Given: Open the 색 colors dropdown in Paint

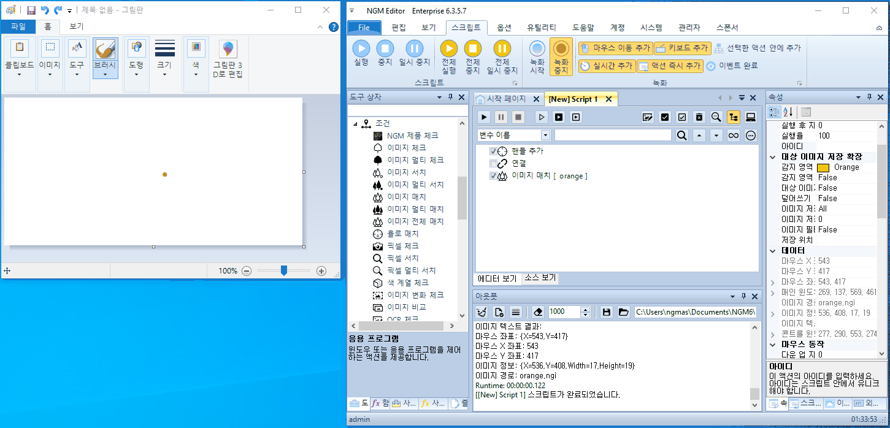Looking at the screenshot, I should pyautogui.click(x=196, y=64).
